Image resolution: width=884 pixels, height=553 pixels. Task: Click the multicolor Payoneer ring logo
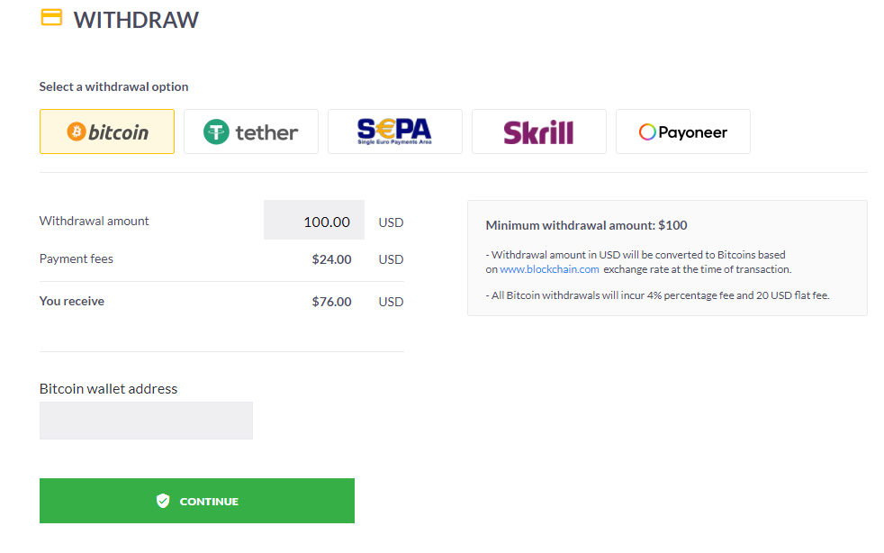(647, 132)
